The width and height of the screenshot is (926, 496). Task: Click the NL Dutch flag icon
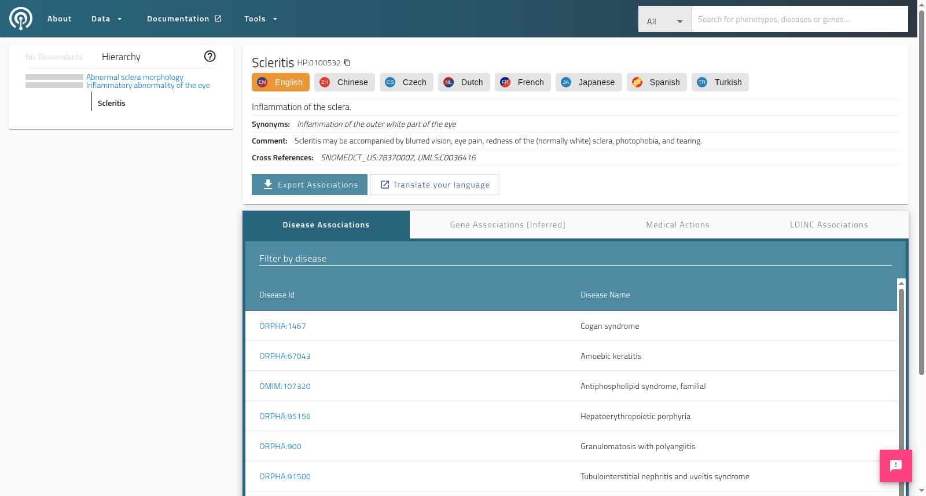click(x=449, y=82)
